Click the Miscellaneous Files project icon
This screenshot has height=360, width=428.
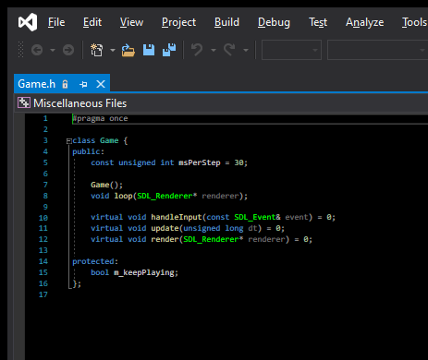click(24, 102)
